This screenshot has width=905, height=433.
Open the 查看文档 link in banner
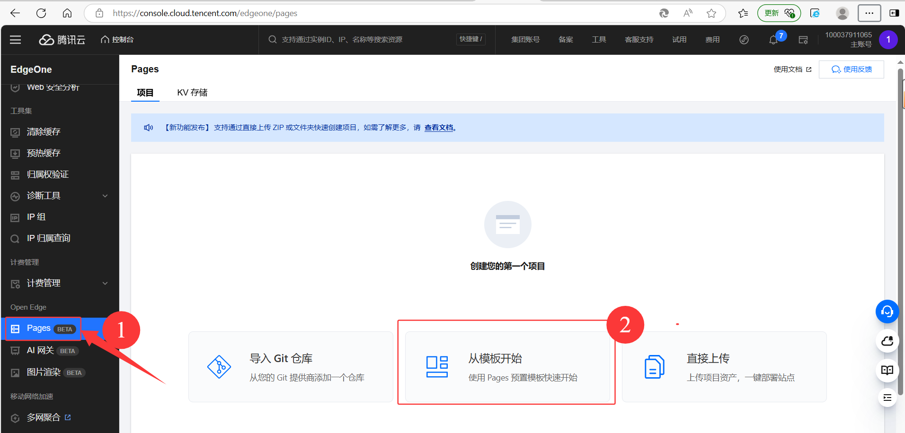click(x=439, y=128)
